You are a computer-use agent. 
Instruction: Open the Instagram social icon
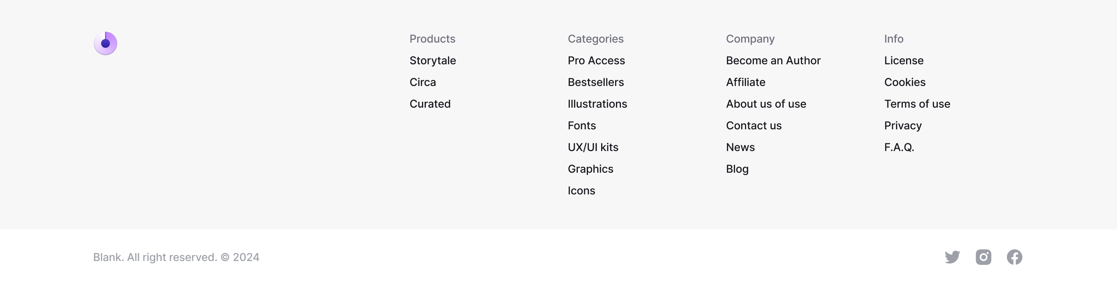pyautogui.click(x=984, y=257)
